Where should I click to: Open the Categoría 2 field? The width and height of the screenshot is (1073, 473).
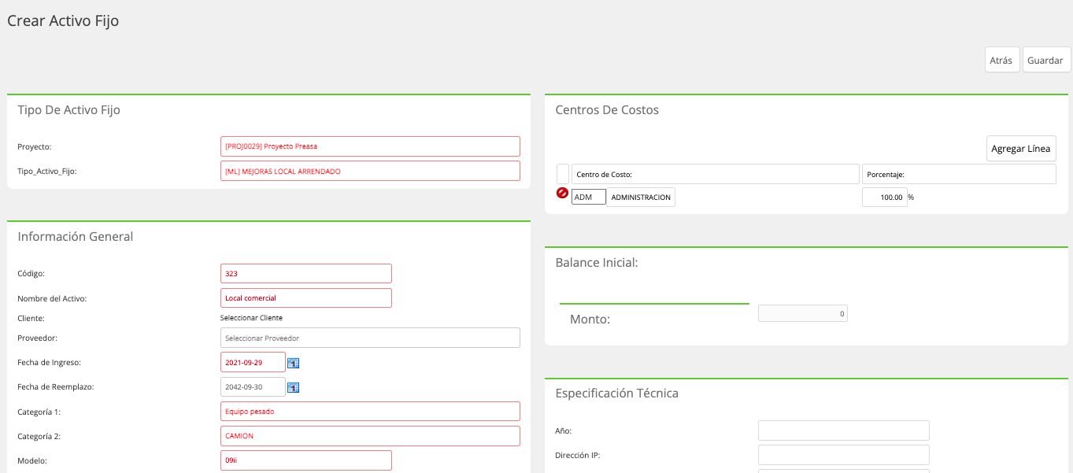point(370,436)
